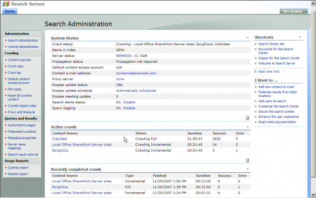Go to Content sources
This screenshot has height=198, width=316.
click(x=19, y=60)
